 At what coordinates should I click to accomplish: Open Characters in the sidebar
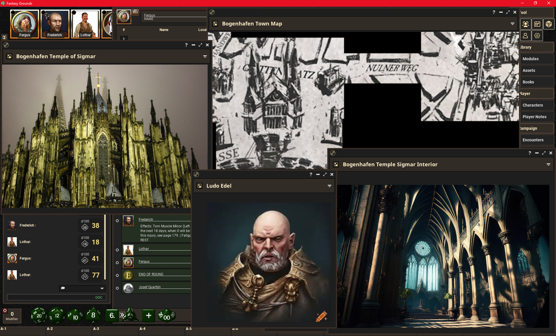tap(537, 105)
